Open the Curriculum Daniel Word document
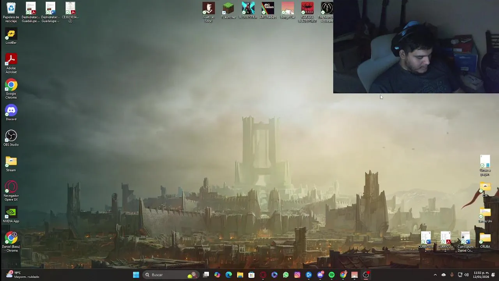Image resolution: width=499 pixels, height=281 pixels. click(465, 242)
